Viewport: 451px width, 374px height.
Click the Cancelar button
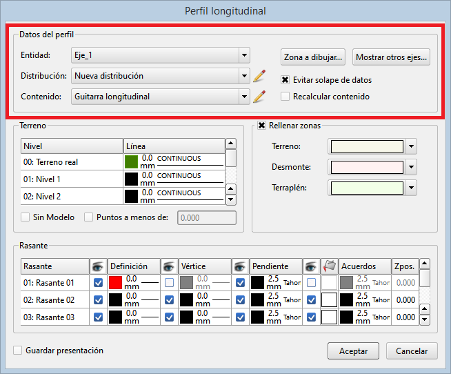click(x=412, y=351)
